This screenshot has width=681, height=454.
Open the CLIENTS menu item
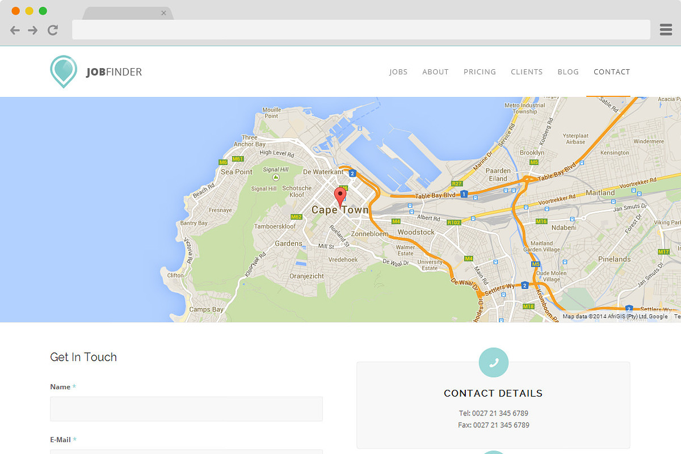527,72
